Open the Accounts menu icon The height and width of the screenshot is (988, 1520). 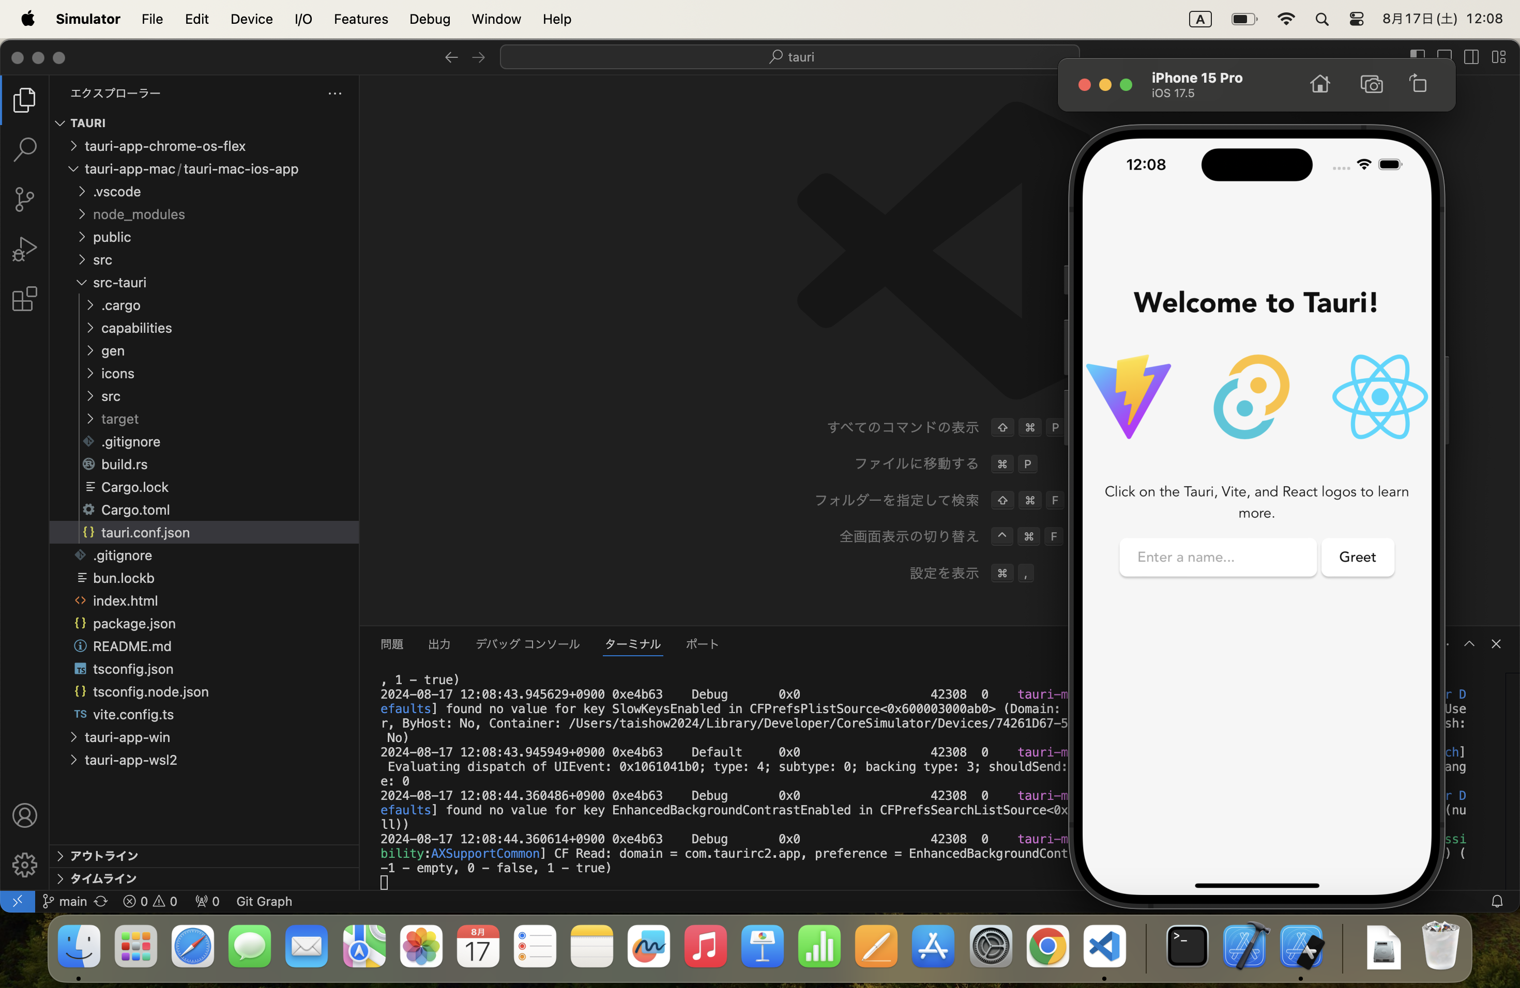click(24, 815)
